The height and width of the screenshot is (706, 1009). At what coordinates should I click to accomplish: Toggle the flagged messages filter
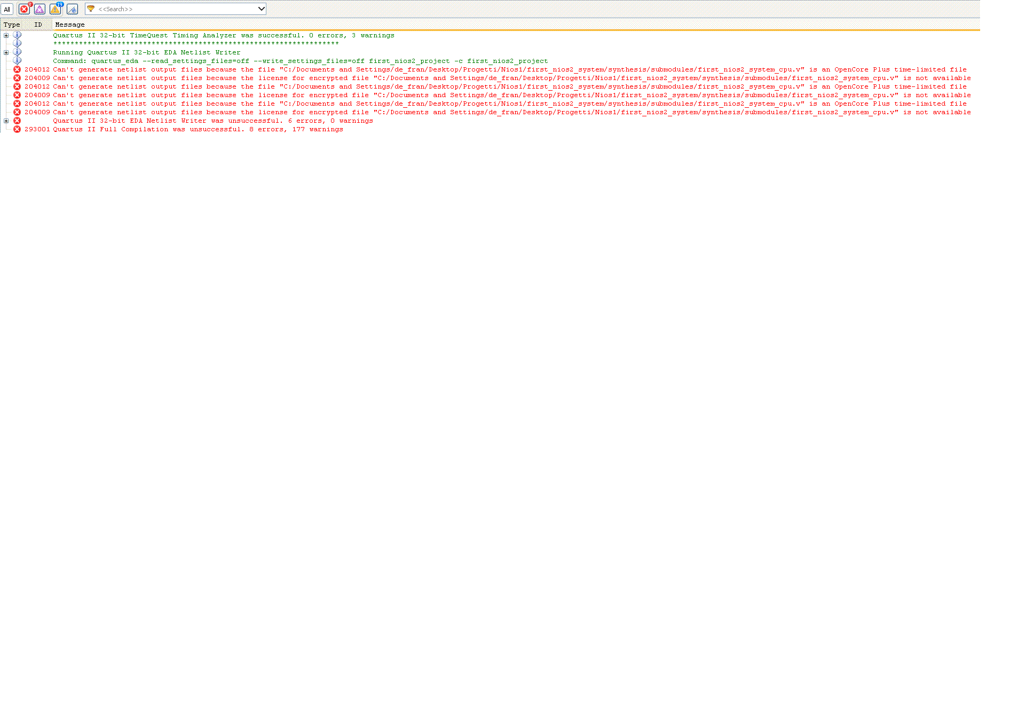tap(72, 9)
